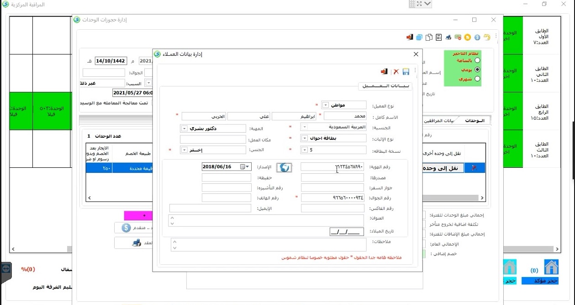Viewport: 575px width, 305px height.
Task: Click the red X delete icon in the customer toolbar
Action: 396,72
